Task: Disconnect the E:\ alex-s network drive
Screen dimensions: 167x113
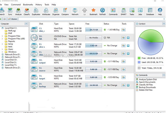Action: click(x=128, y=46)
